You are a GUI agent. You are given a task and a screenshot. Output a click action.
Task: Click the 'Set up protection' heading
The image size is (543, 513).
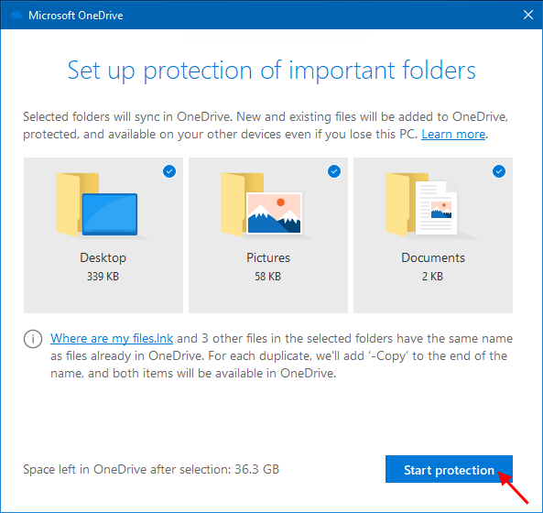click(271, 71)
